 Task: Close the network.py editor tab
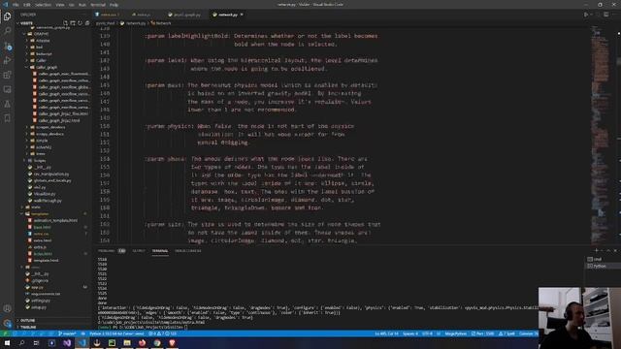point(242,15)
